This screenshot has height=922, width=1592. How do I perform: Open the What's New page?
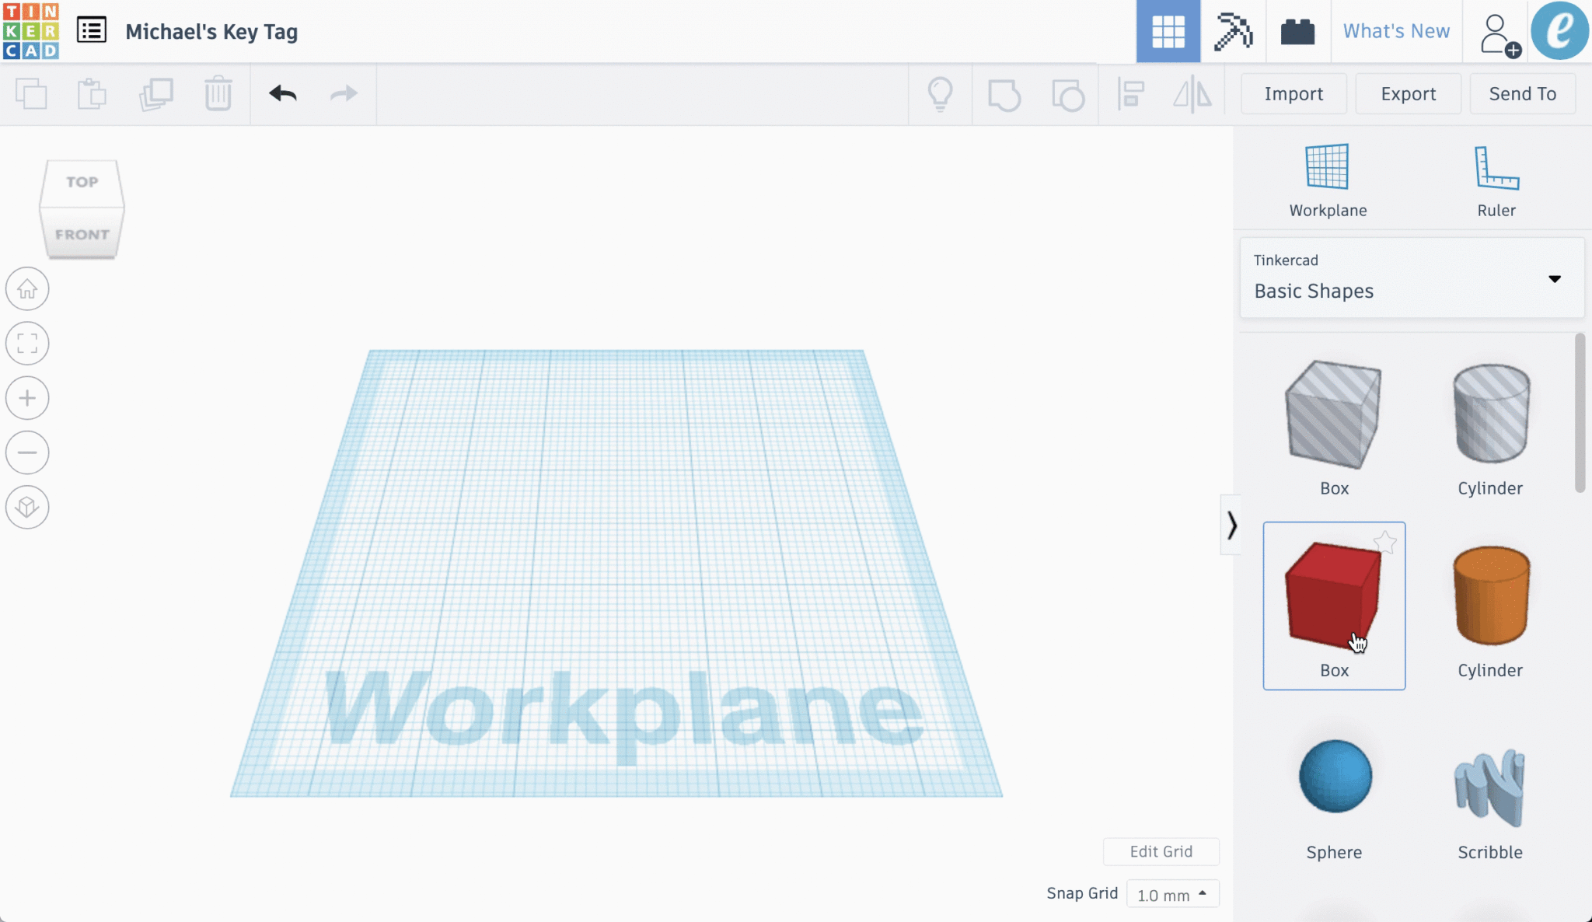click(1398, 31)
